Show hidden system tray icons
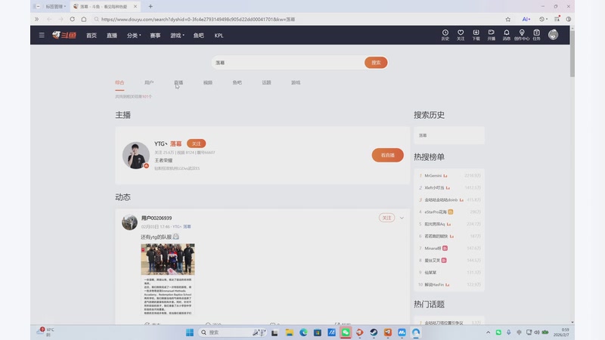The width and height of the screenshot is (605, 340). [488, 332]
